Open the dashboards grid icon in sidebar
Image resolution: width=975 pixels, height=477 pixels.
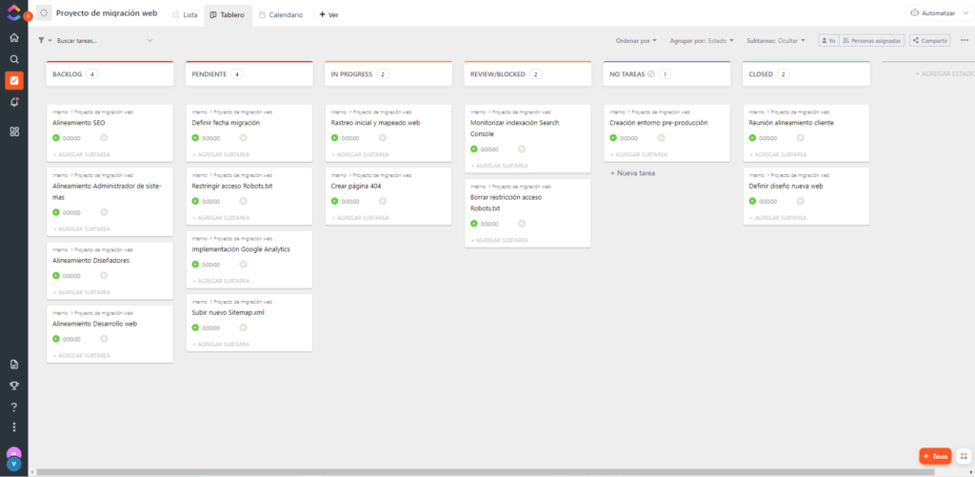click(14, 131)
